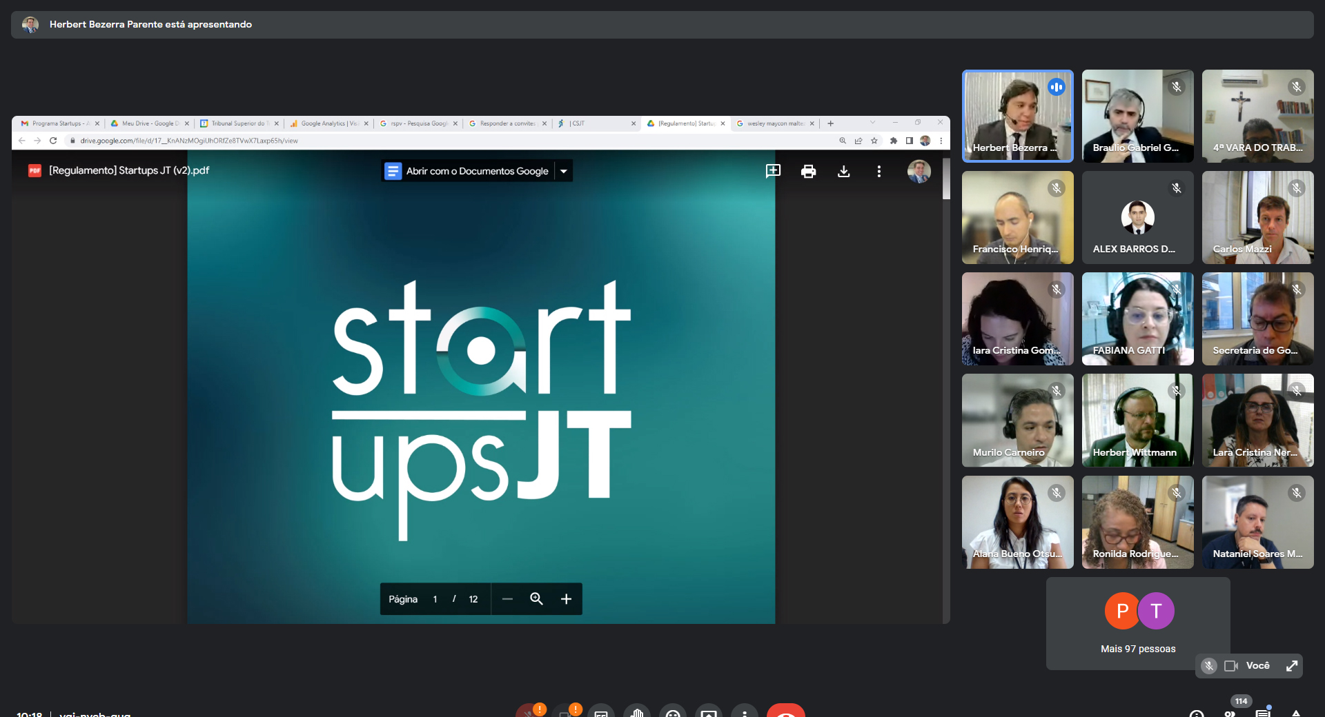Switch to the Meu Drive tab

pos(148,123)
